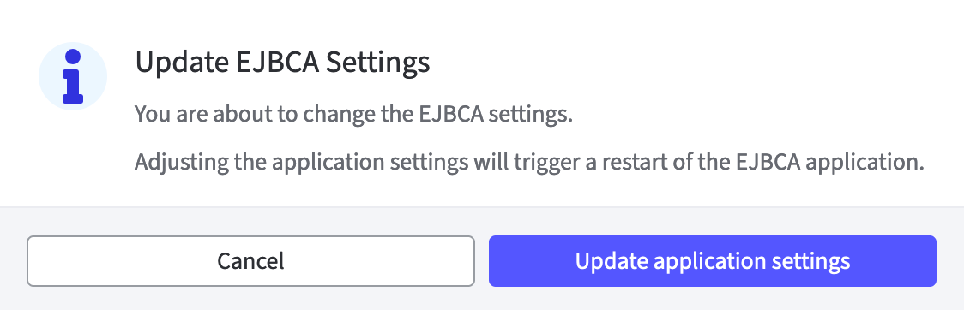964x310 pixels.
Task: Apply changes via the purple update button
Action: tap(713, 261)
